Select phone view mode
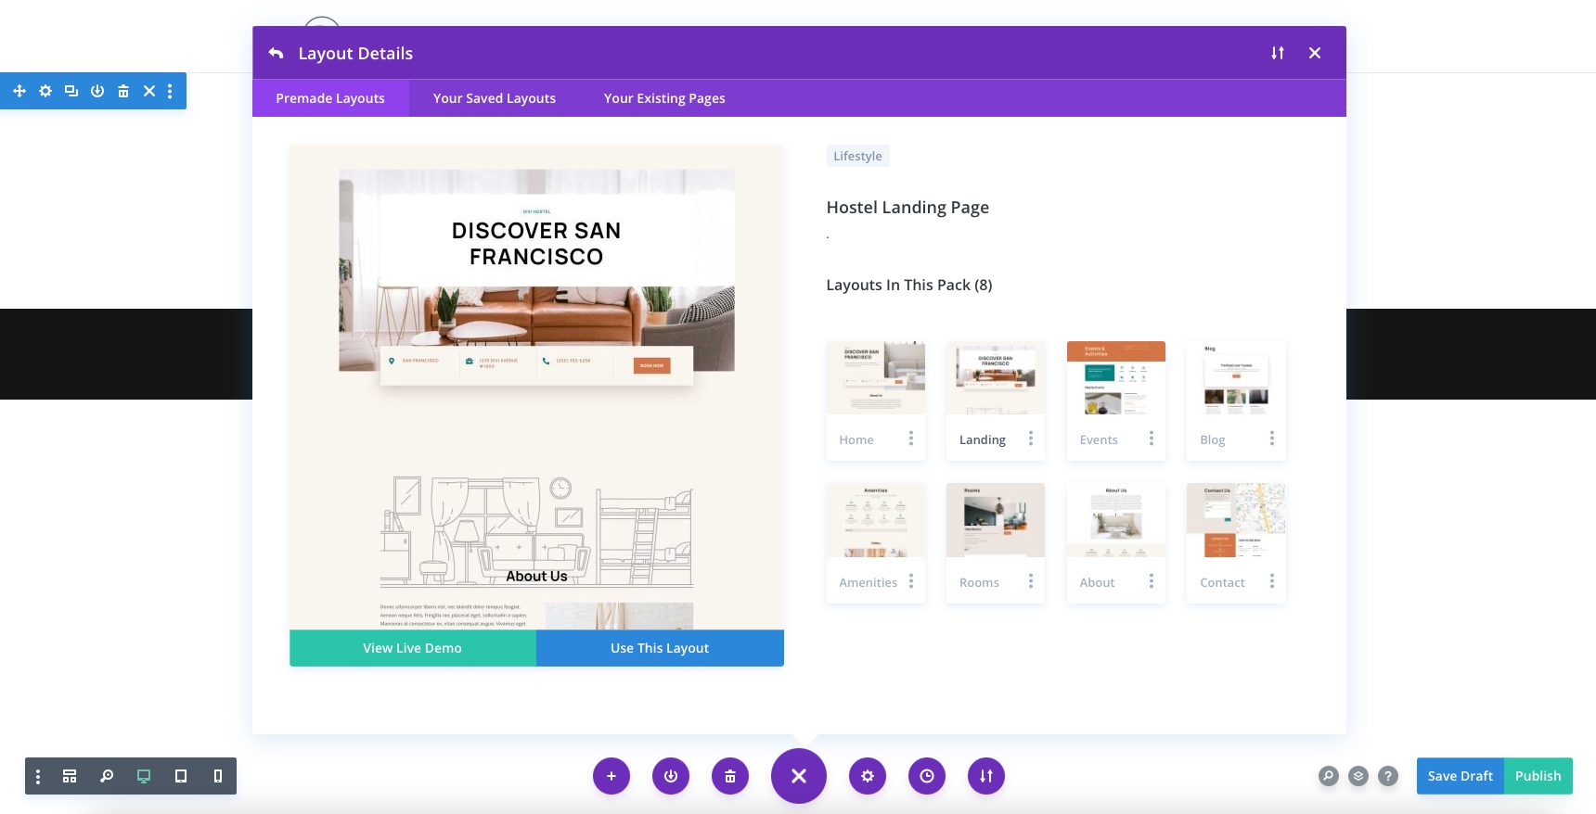This screenshot has height=814, width=1596. point(218,776)
